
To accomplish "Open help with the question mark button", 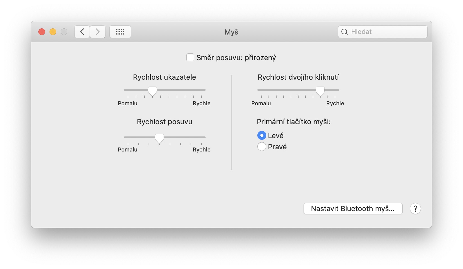I will tap(415, 209).
